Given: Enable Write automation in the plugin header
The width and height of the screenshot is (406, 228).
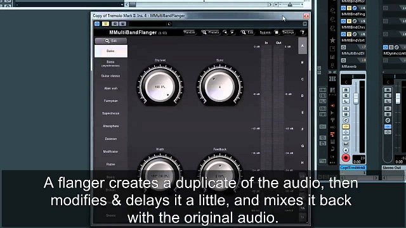Looking at the screenshot, I should tap(122, 24).
